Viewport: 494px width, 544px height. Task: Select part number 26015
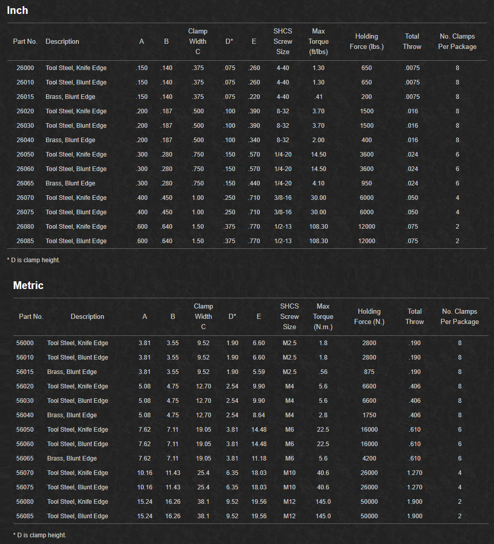coord(25,97)
